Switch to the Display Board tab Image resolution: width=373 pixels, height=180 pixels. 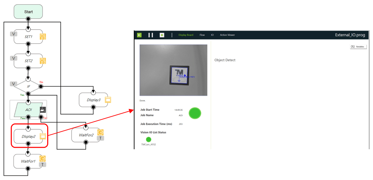(x=186, y=35)
